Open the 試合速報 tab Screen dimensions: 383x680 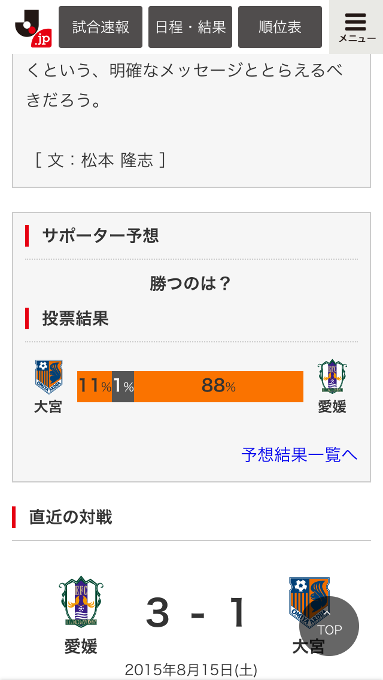point(101,27)
